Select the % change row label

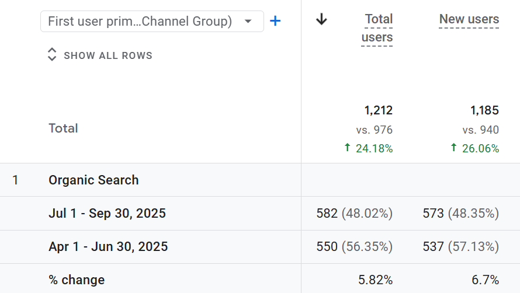[77, 280]
